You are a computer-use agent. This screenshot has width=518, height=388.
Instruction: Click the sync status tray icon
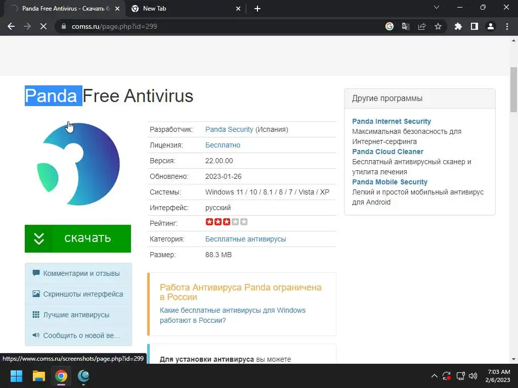(x=447, y=376)
